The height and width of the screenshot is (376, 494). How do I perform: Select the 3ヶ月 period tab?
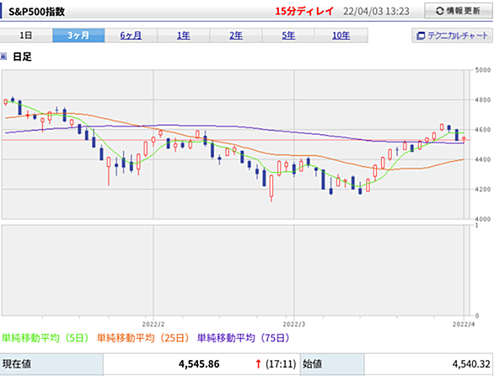click(x=78, y=35)
